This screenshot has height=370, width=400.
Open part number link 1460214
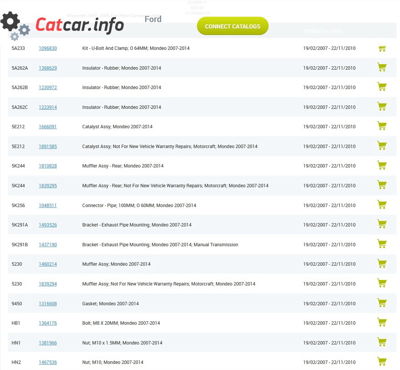48,264
